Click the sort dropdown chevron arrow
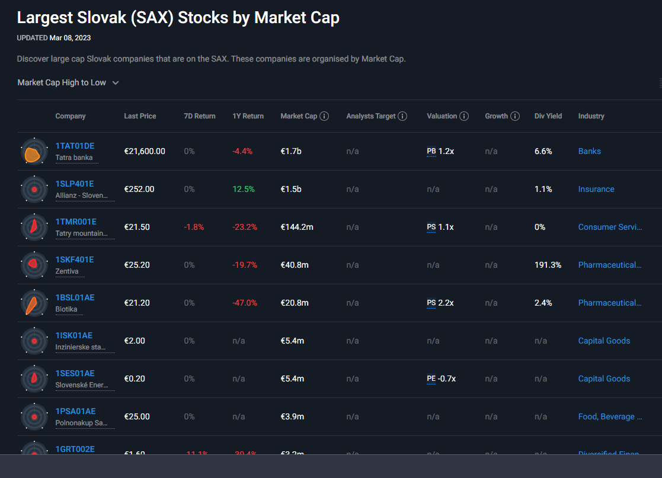The image size is (662, 478). 116,83
